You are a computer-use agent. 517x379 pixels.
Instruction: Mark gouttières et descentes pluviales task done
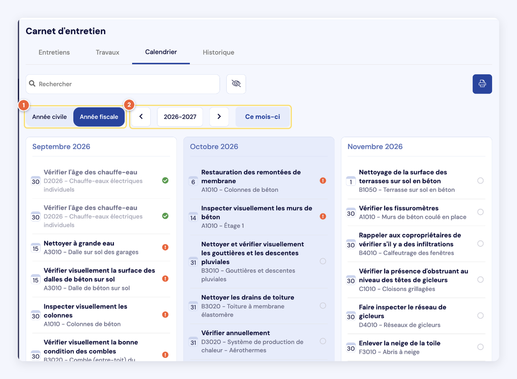323,261
